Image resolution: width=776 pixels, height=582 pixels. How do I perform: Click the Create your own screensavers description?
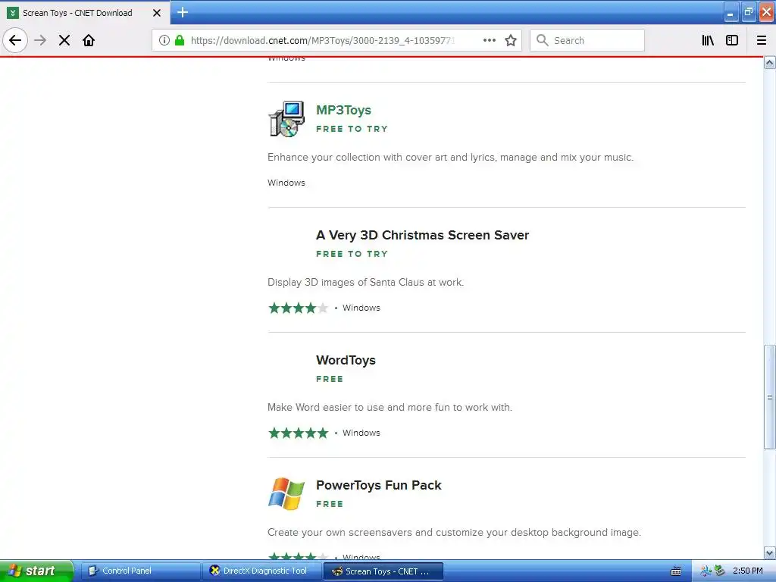pyautogui.click(x=455, y=533)
